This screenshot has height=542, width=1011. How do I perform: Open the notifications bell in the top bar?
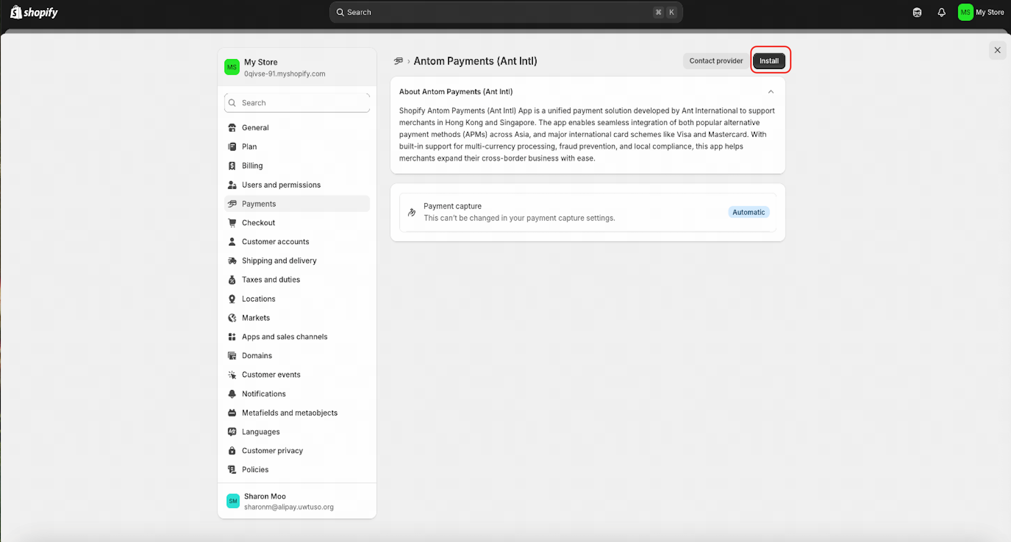point(942,13)
